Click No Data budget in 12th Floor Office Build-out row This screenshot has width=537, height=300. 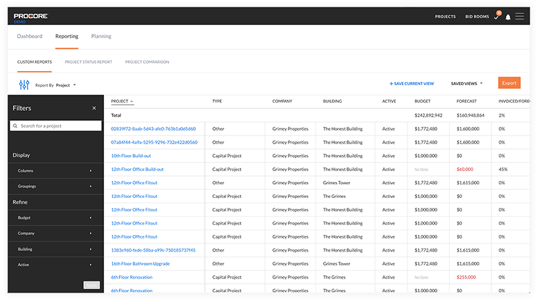(422, 170)
